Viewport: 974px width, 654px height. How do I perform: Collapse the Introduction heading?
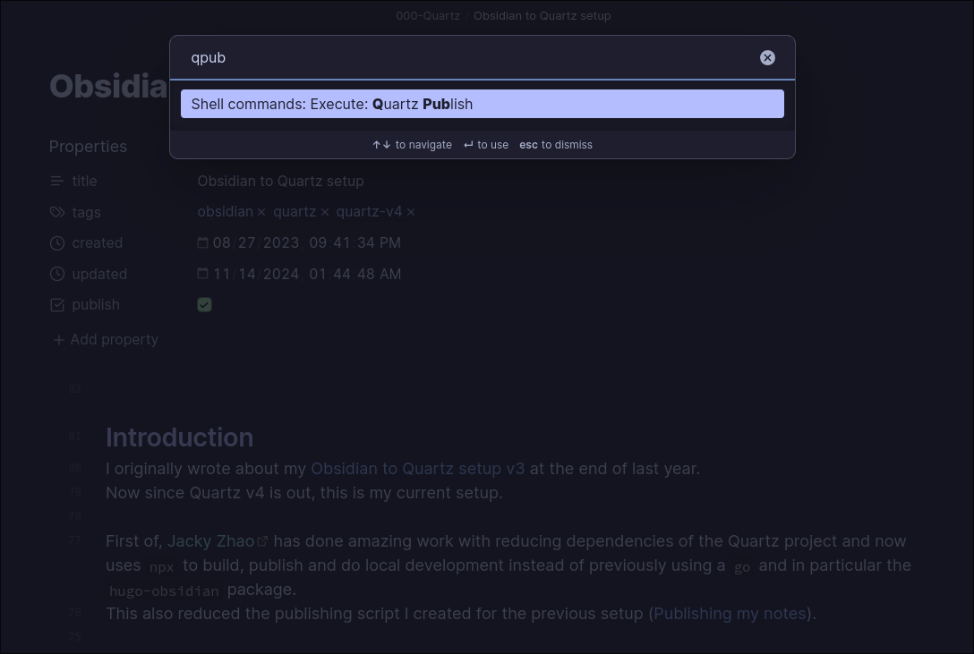click(x=93, y=437)
